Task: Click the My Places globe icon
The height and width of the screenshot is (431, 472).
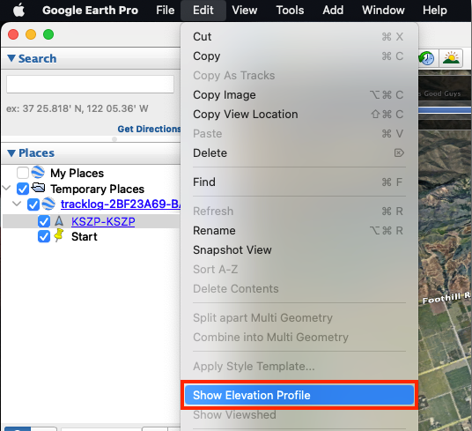Action: 38,172
